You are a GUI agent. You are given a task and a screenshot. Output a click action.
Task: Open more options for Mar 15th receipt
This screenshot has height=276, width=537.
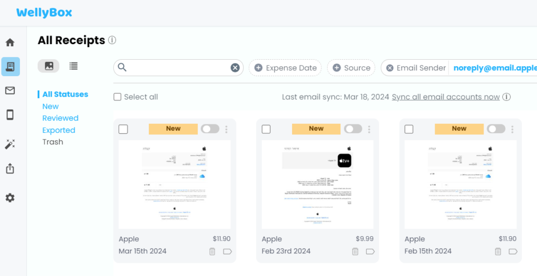pyautogui.click(x=227, y=129)
